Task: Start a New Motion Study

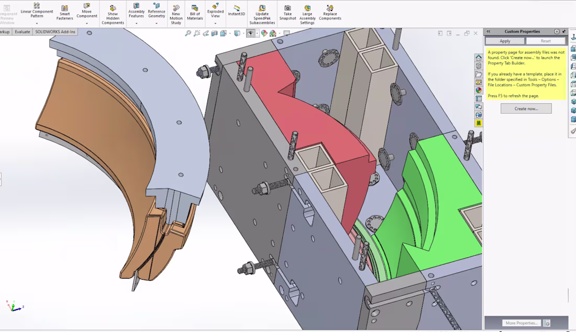Action: click(x=176, y=15)
